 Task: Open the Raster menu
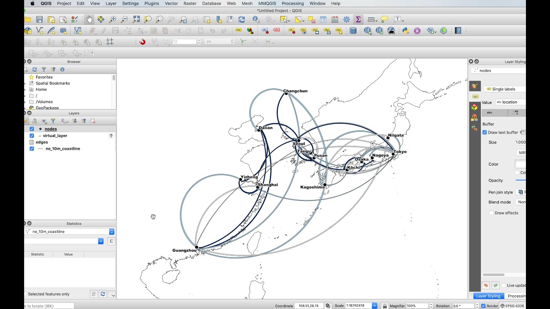click(190, 3)
